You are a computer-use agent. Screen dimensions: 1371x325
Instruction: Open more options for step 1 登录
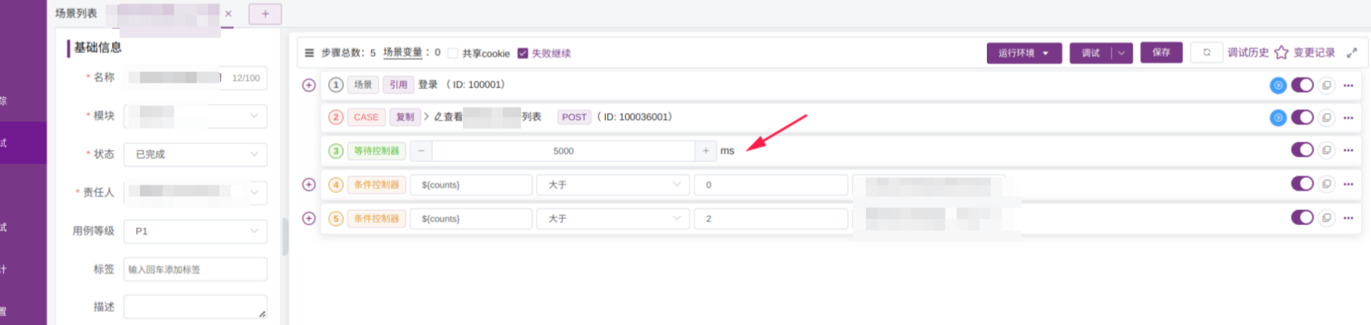click(1348, 86)
